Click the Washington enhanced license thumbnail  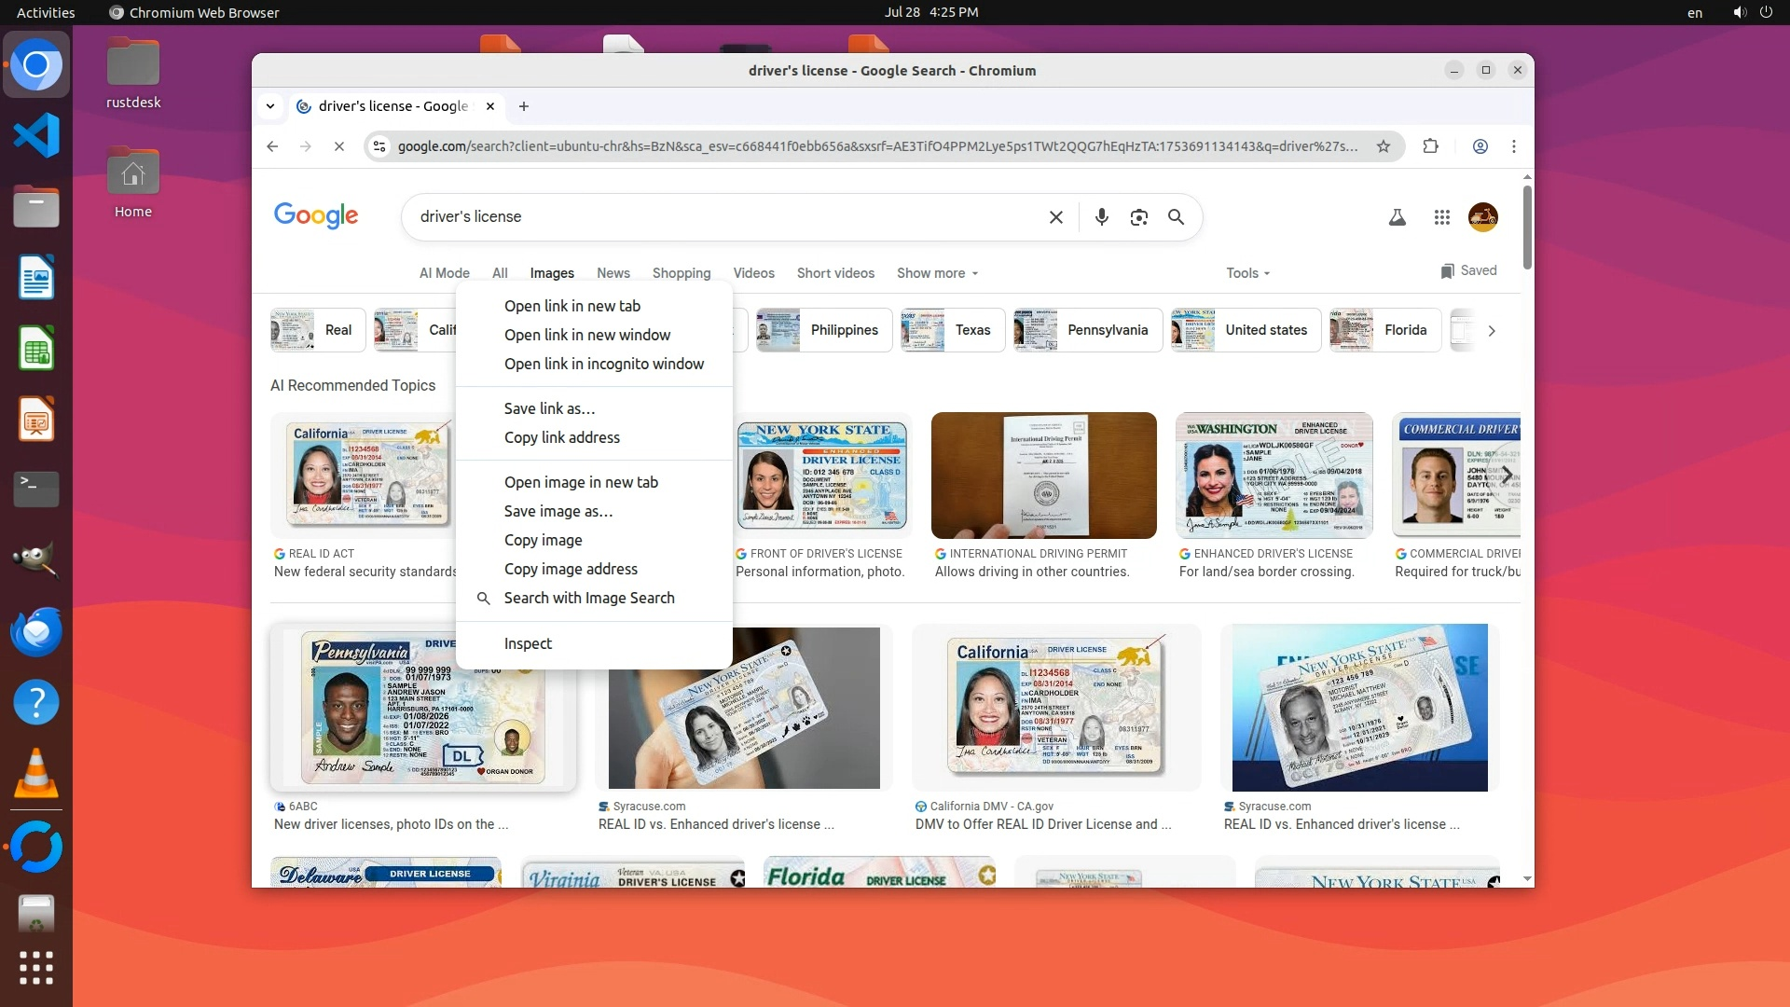1274,476
